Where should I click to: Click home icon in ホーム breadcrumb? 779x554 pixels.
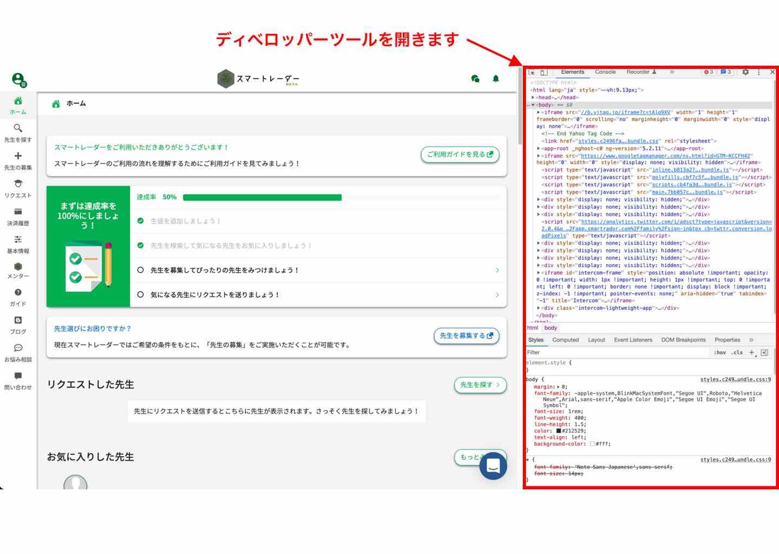[x=56, y=104]
